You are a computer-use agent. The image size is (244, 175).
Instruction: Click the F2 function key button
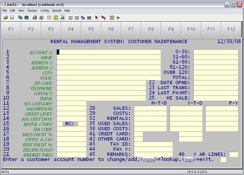(31, 29)
